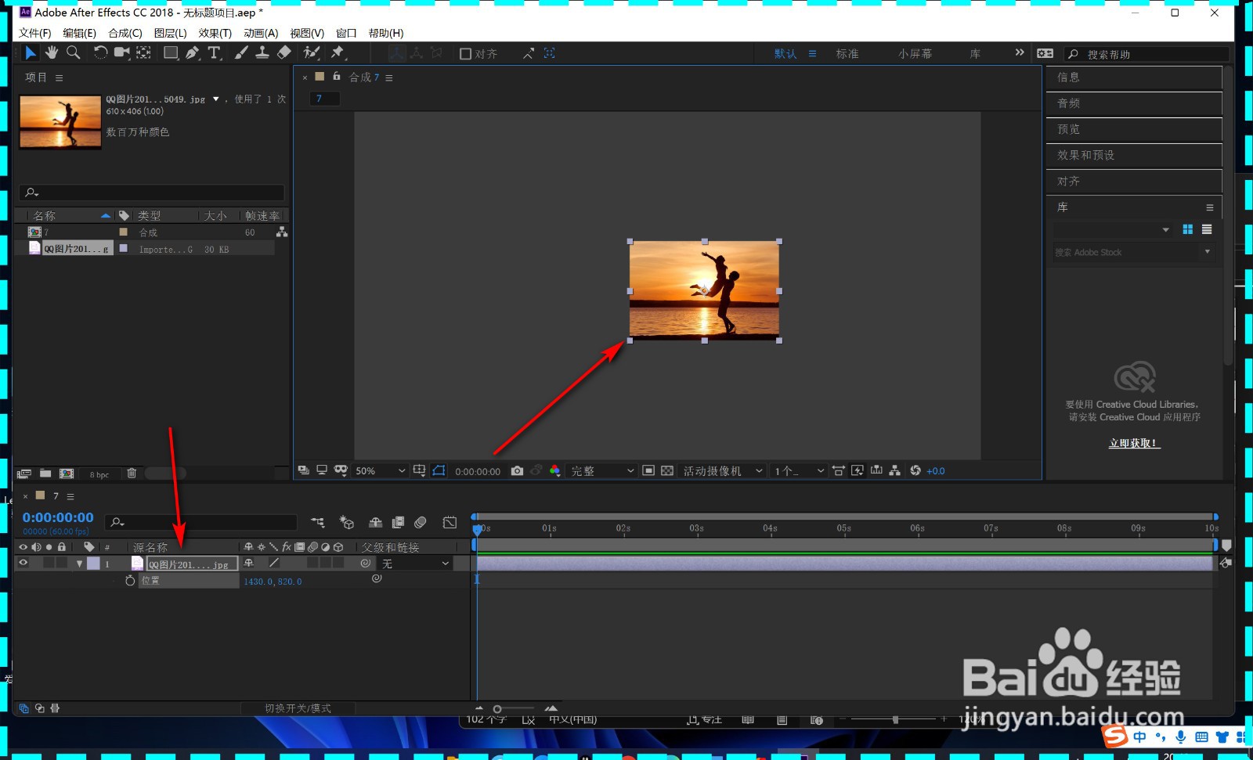Select the Unified Camera tool

pos(122,52)
